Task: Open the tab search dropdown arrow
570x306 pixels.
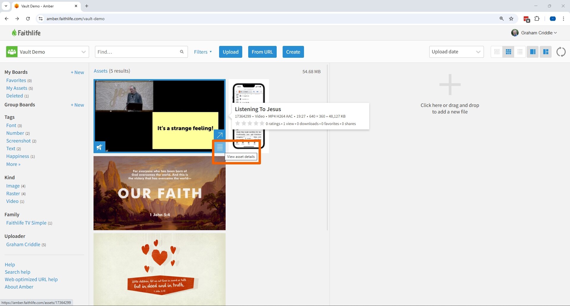Action: (6, 6)
